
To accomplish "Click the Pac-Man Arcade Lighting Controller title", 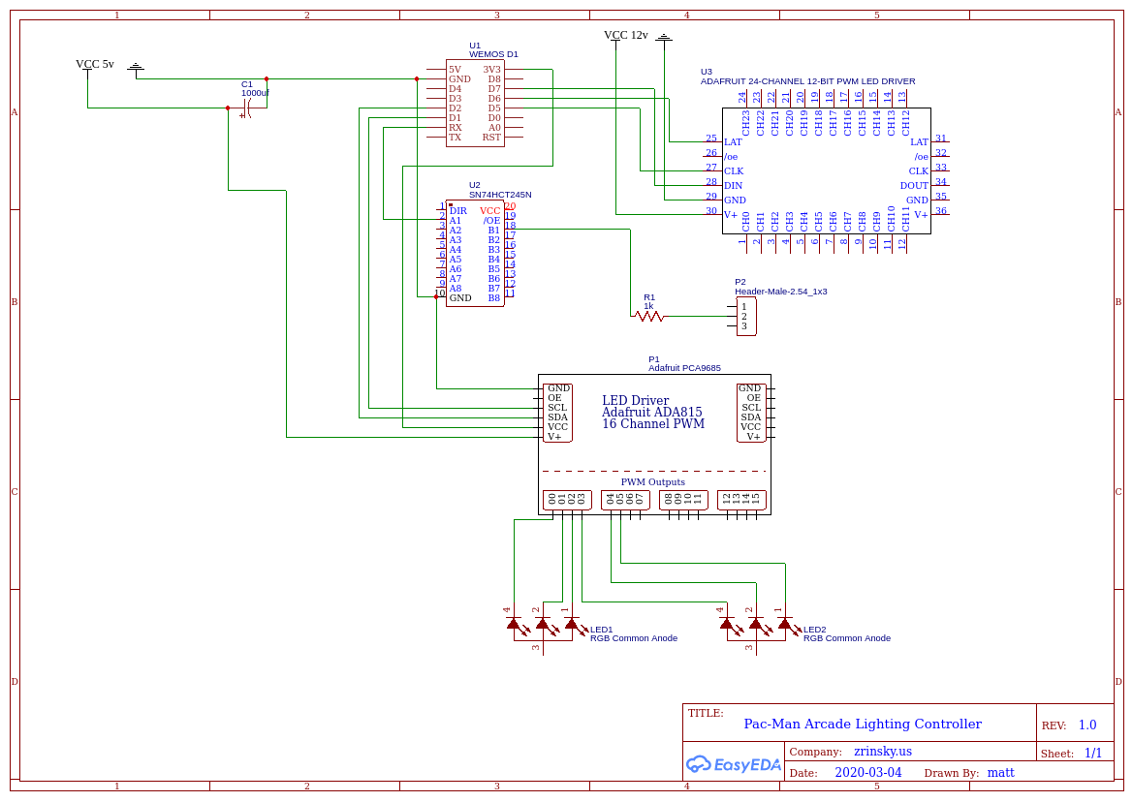I will click(x=863, y=725).
